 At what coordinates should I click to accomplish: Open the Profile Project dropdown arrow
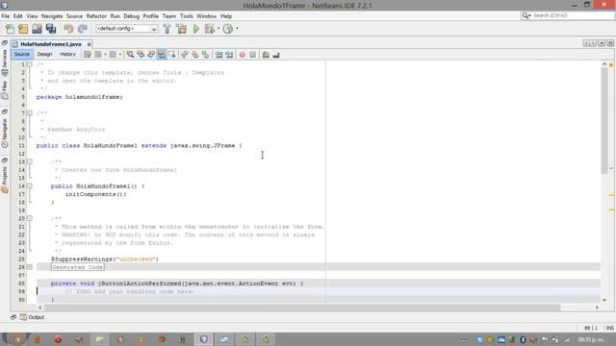[x=237, y=29]
